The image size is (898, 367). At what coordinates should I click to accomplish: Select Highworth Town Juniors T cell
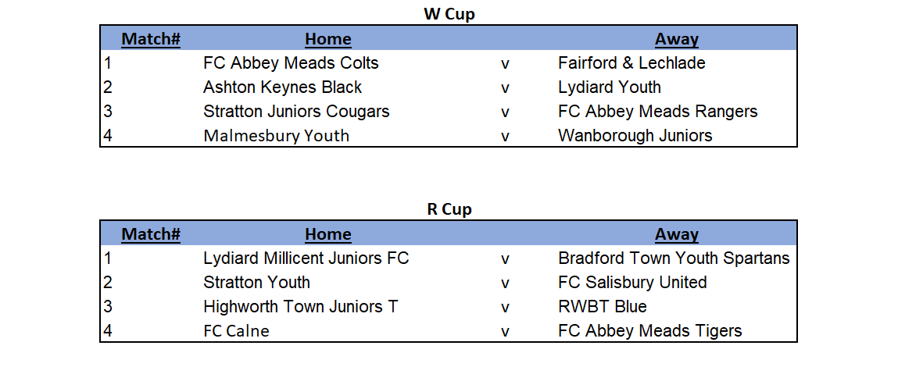click(301, 307)
